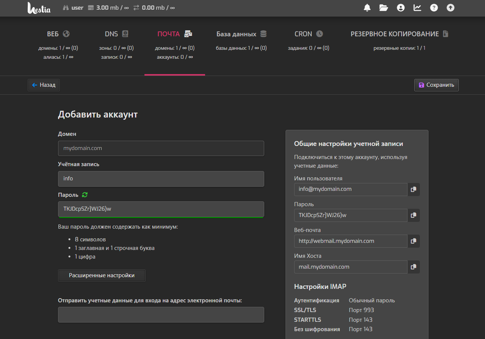Click the Порт 993 value
This screenshot has height=339, width=485.
point(362,310)
